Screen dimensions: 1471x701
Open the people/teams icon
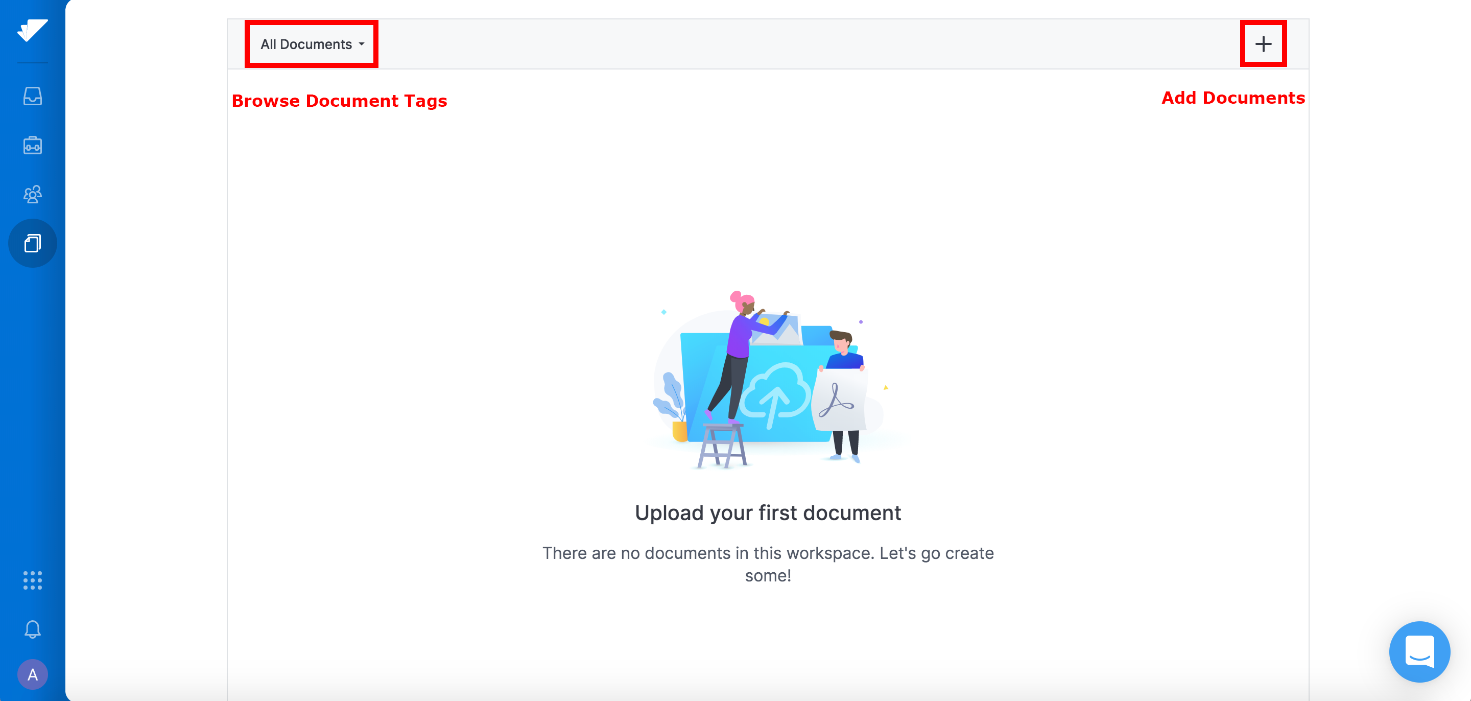coord(33,194)
